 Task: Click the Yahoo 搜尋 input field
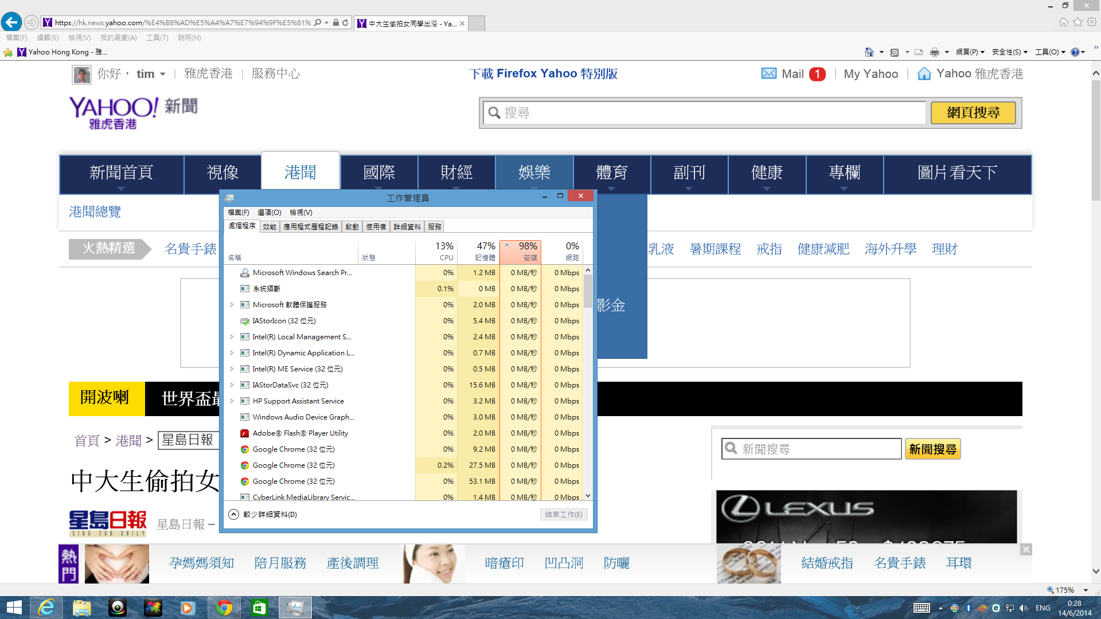pos(705,113)
